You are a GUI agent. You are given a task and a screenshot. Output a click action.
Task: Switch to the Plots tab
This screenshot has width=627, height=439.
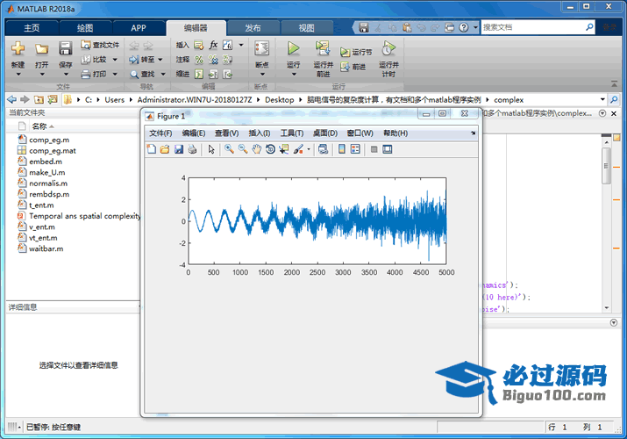coord(85,27)
